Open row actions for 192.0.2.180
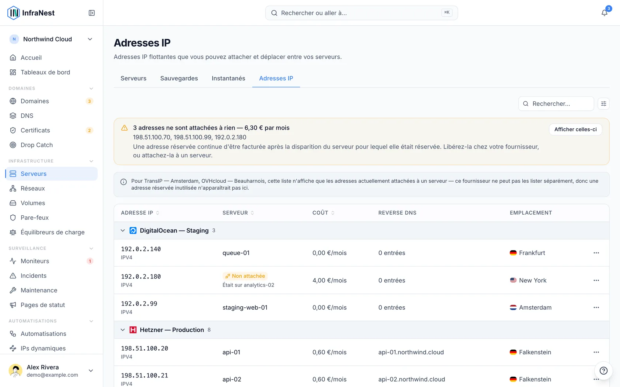 (596, 280)
